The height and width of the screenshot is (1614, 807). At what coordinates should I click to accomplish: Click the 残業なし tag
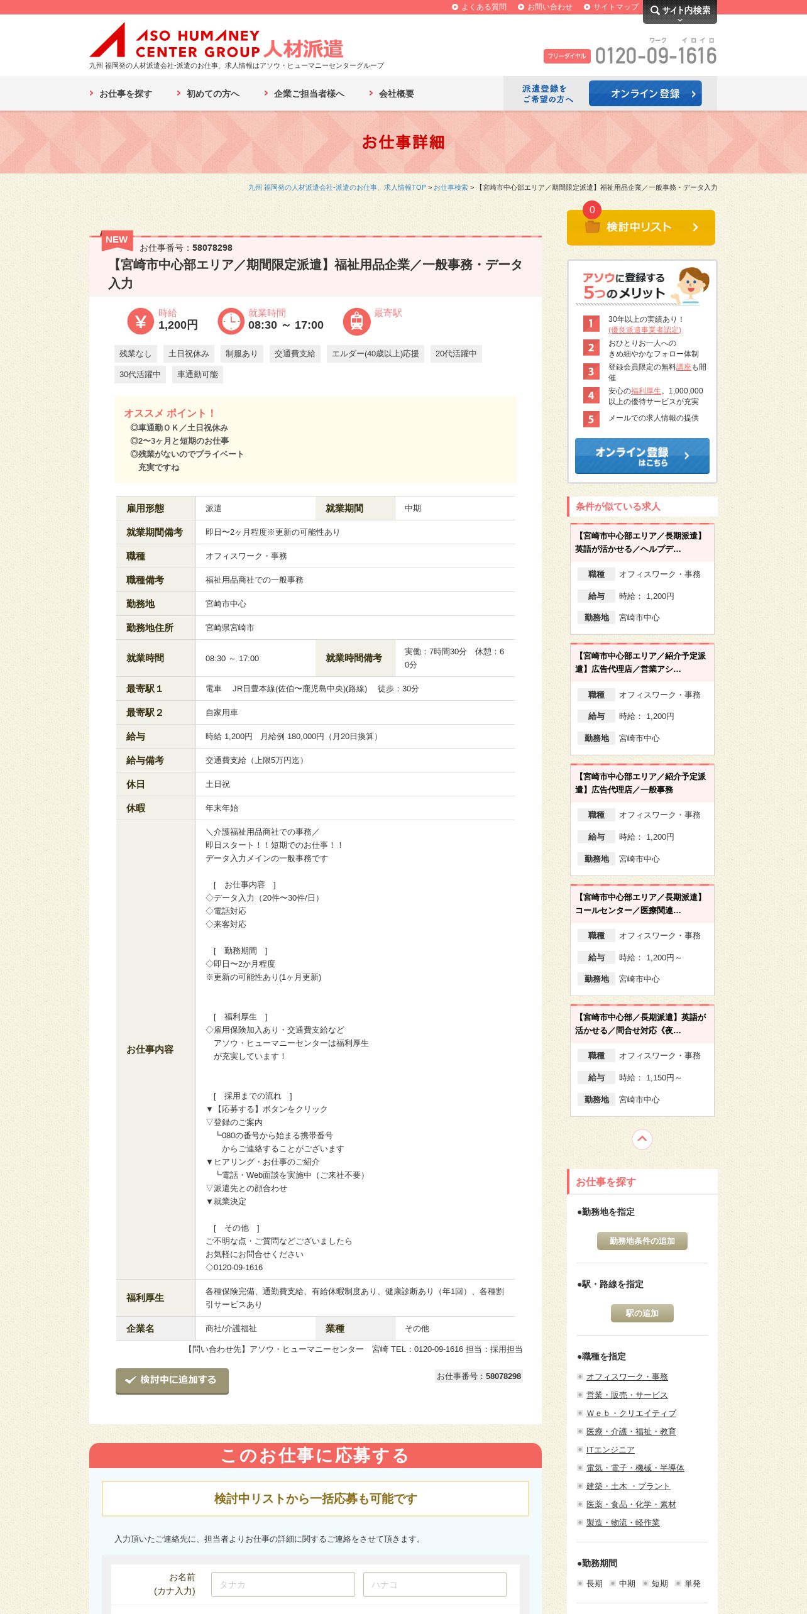[x=135, y=354]
